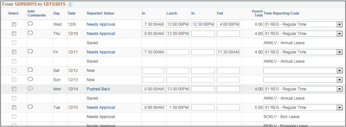Add comment for Tue 12/15 row

[30, 107]
